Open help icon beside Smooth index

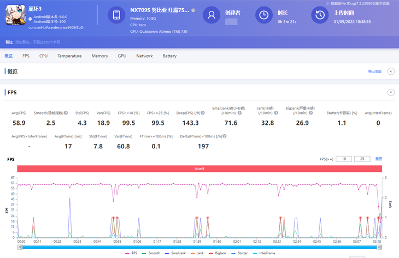[66, 113]
